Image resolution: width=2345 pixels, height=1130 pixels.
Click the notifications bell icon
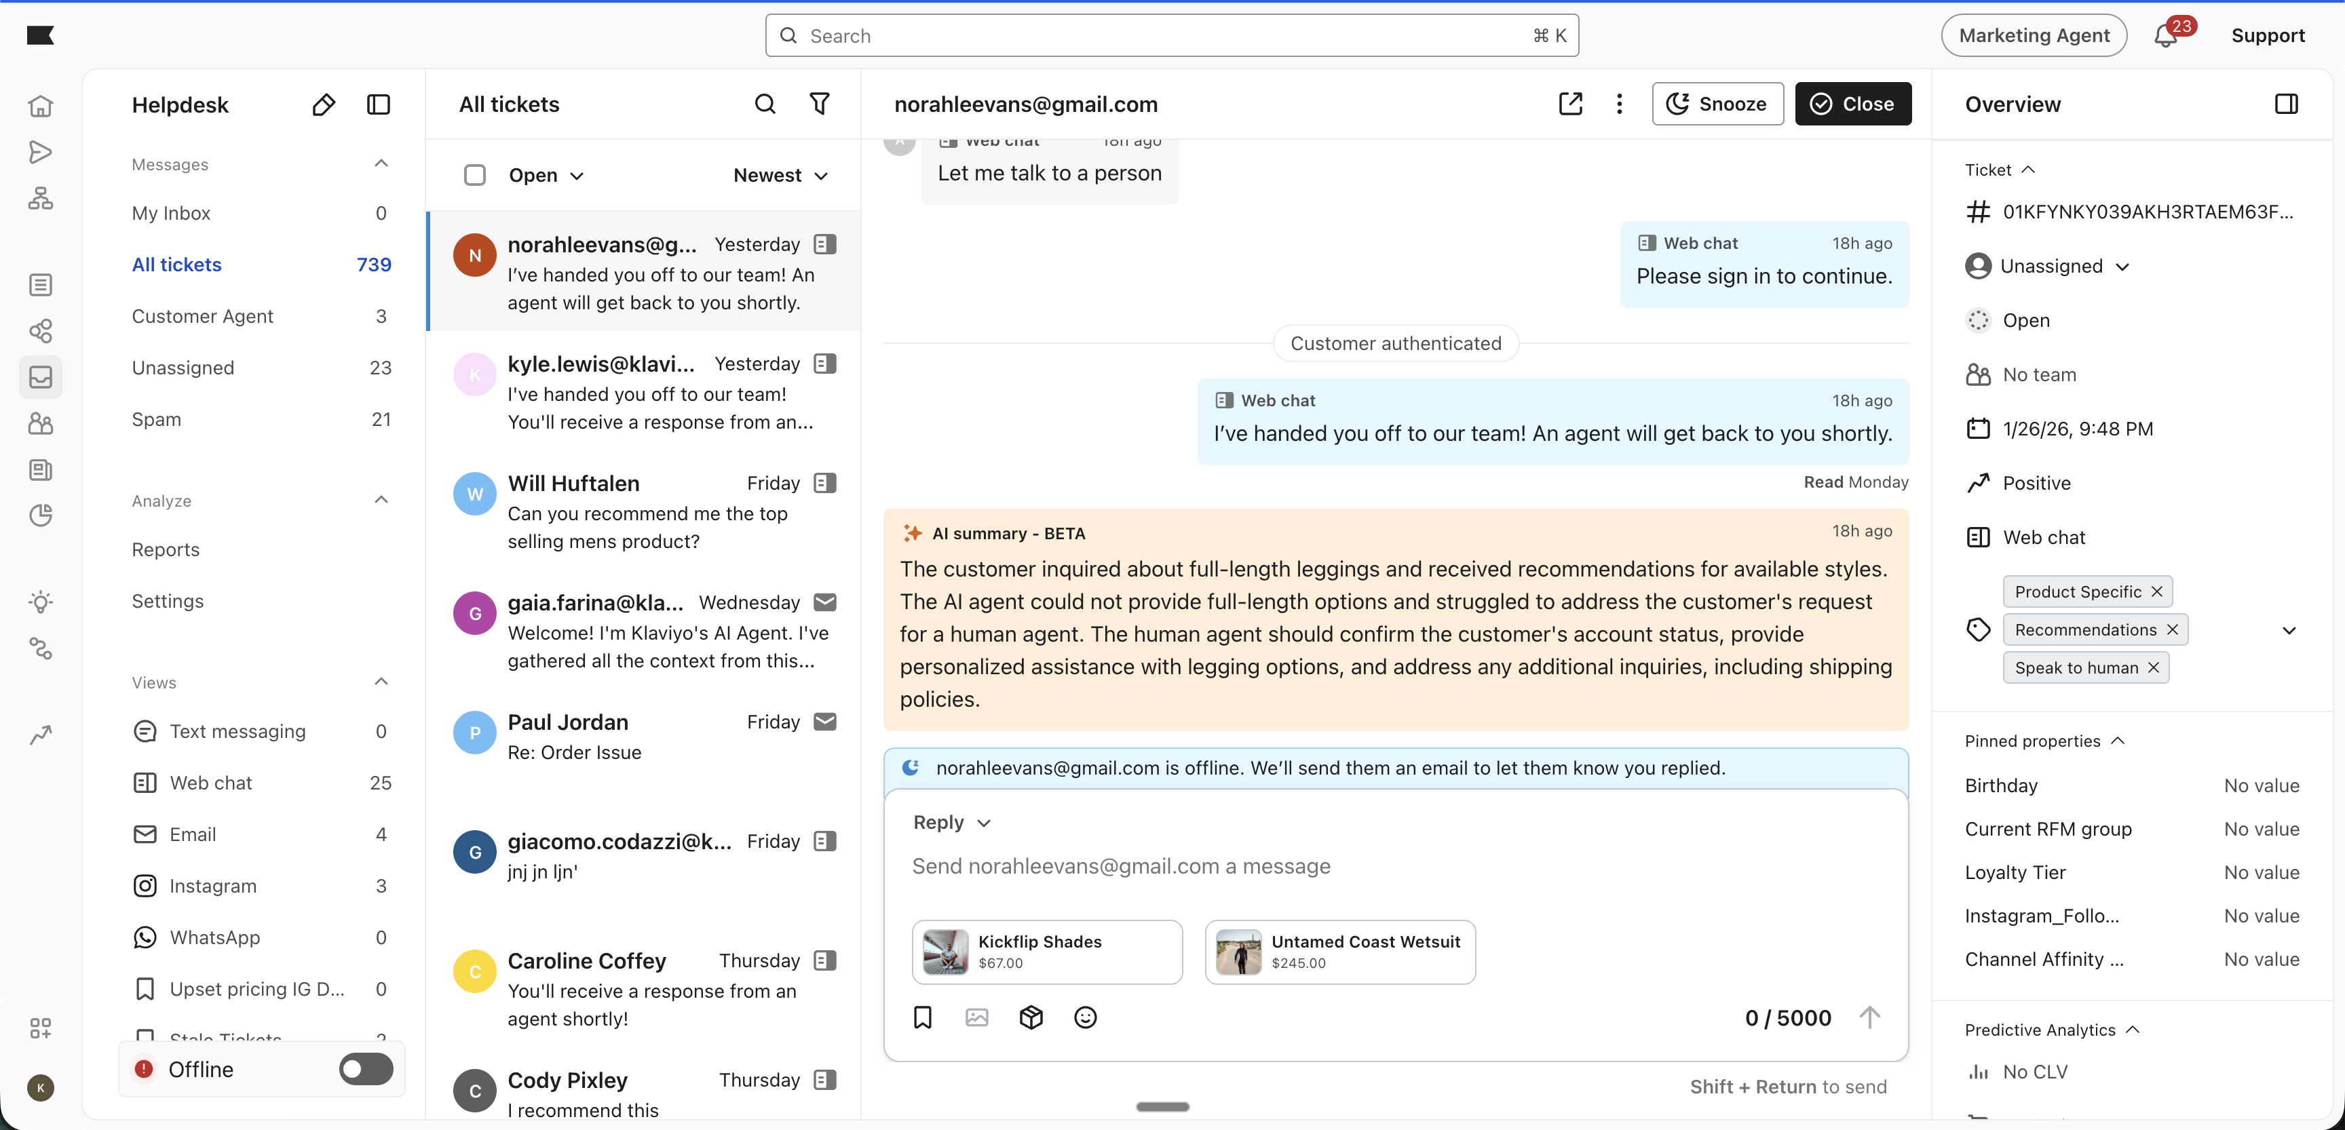pos(2165,37)
